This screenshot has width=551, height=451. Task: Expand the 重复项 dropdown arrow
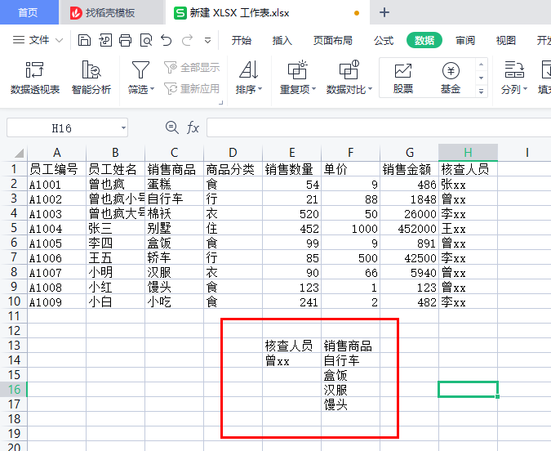click(x=313, y=89)
